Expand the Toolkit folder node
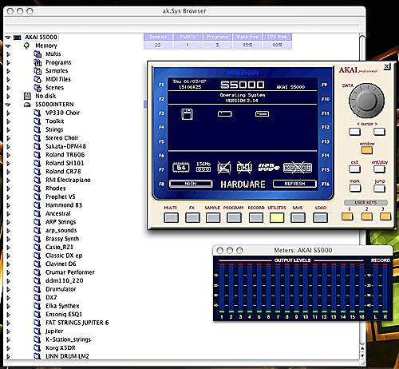Image resolution: width=399 pixels, height=369 pixels. 8,121
